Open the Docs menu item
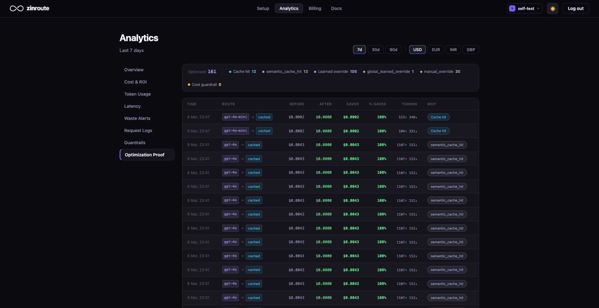 [x=336, y=8]
